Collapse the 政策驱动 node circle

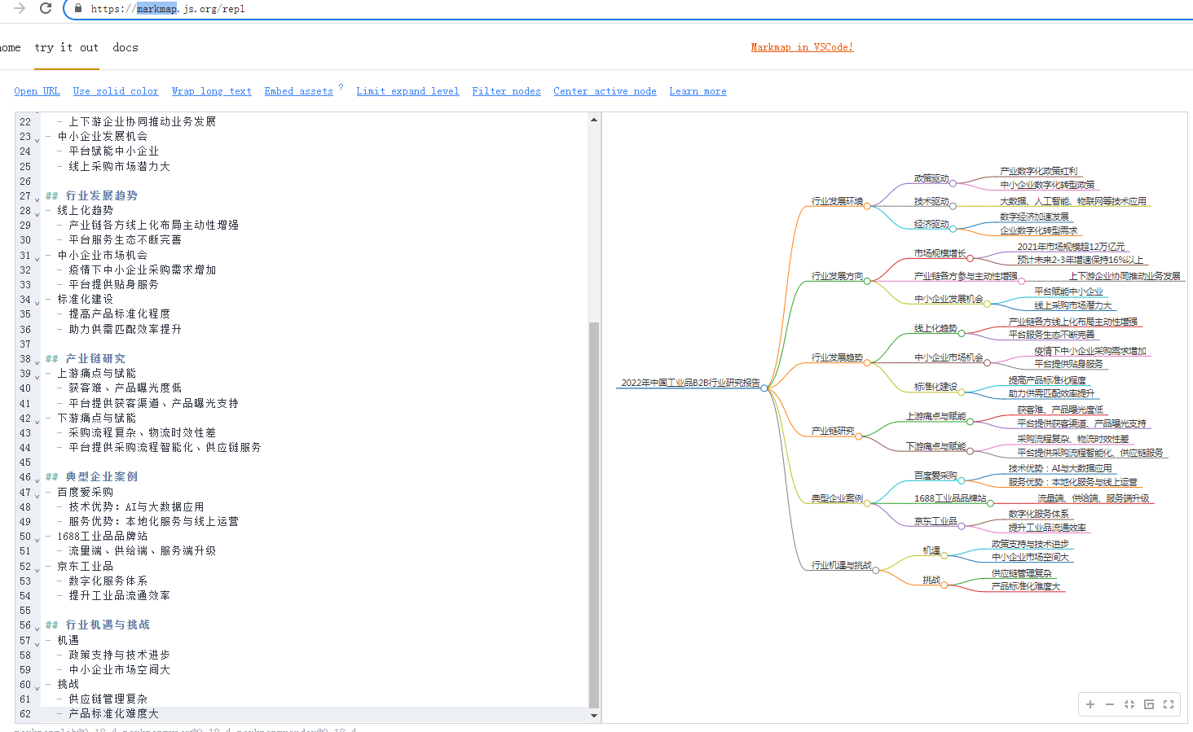953,184
